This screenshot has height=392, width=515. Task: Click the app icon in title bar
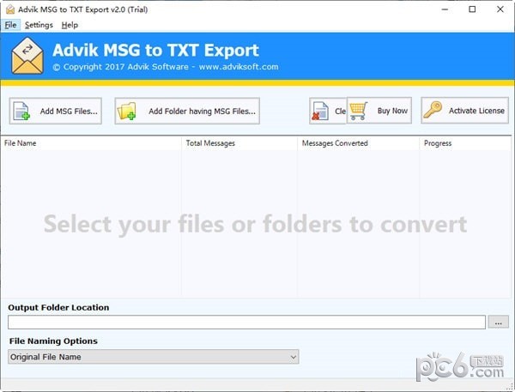click(10, 9)
